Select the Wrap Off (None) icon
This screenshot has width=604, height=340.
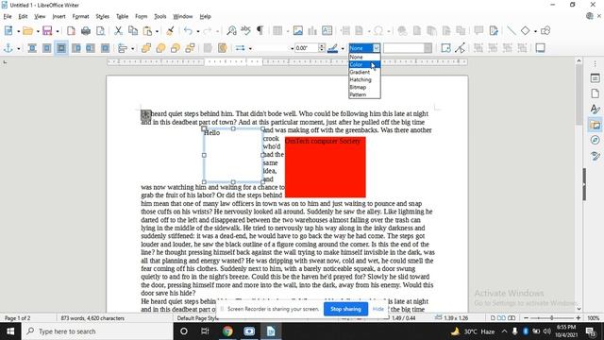[32, 48]
